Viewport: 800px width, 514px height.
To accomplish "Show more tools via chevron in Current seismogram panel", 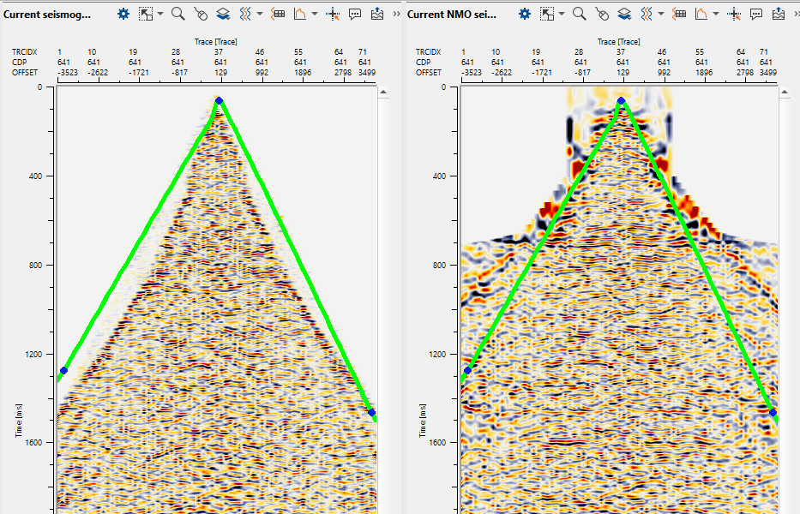I will click(x=396, y=14).
